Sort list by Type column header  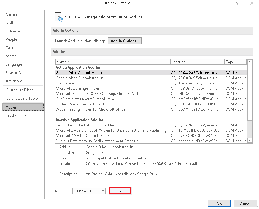[x=236, y=62]
